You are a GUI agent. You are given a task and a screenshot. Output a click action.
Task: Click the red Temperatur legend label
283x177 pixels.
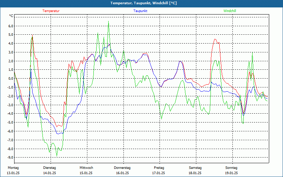point(51,11)
